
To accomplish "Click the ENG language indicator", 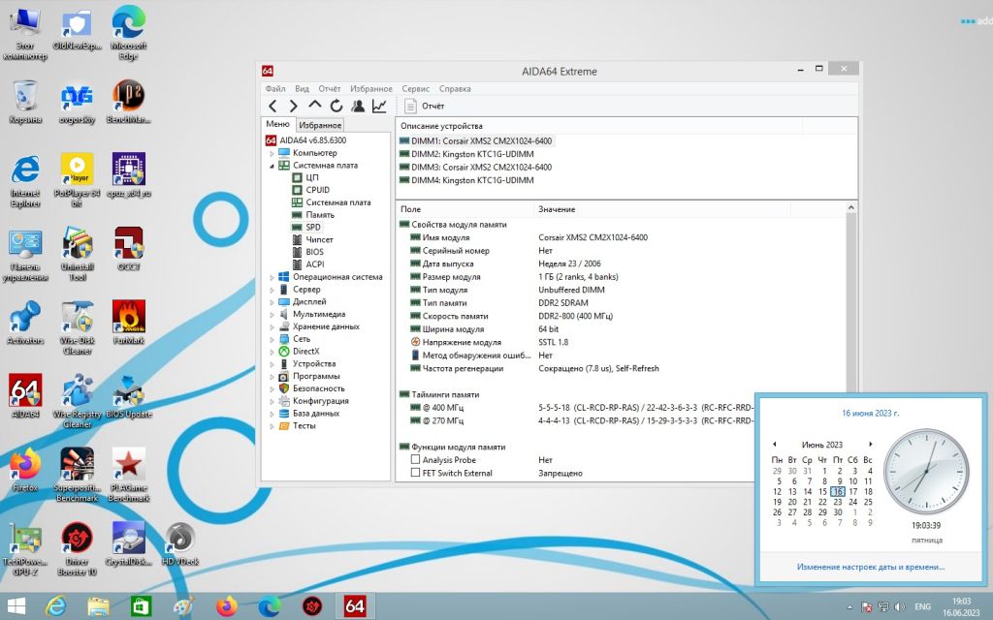I will click(x=923, y=606).
